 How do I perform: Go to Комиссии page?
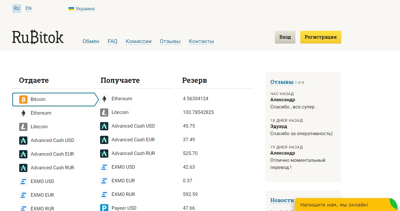tap(138, 41)
